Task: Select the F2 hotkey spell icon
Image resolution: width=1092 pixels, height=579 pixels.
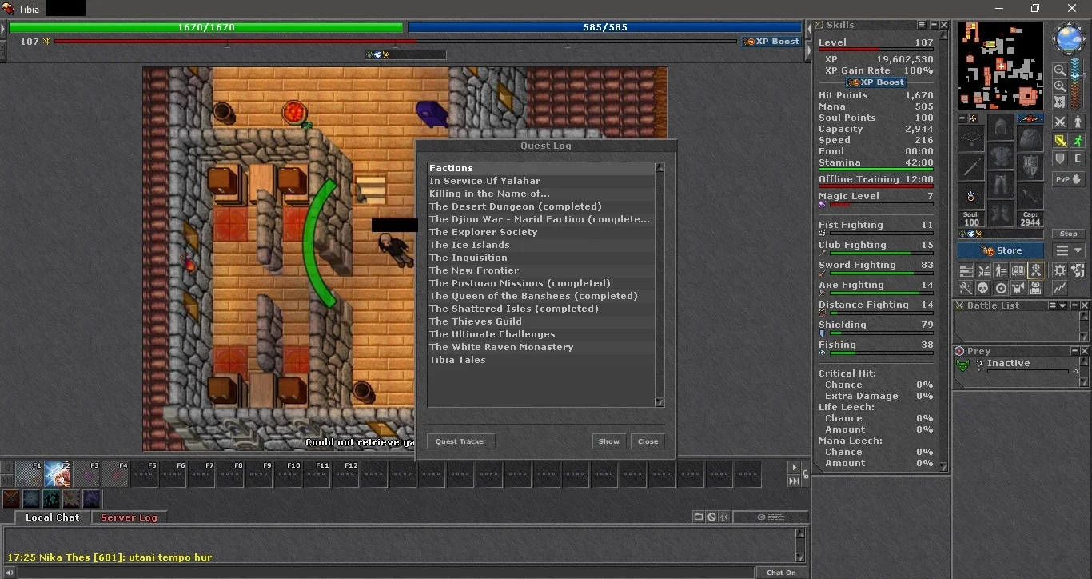Action: point(58,474)
